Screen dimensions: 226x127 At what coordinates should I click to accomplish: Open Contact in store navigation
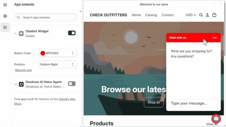click(x=168, y=15)
